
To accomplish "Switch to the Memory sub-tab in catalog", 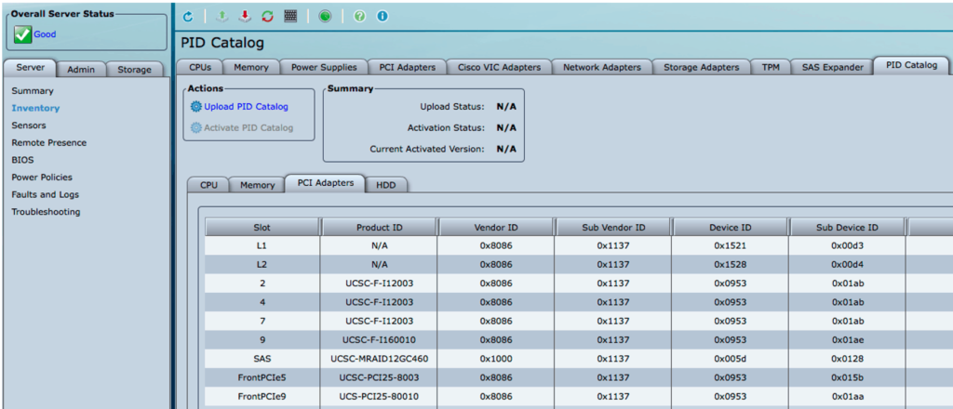I will 257,185.
